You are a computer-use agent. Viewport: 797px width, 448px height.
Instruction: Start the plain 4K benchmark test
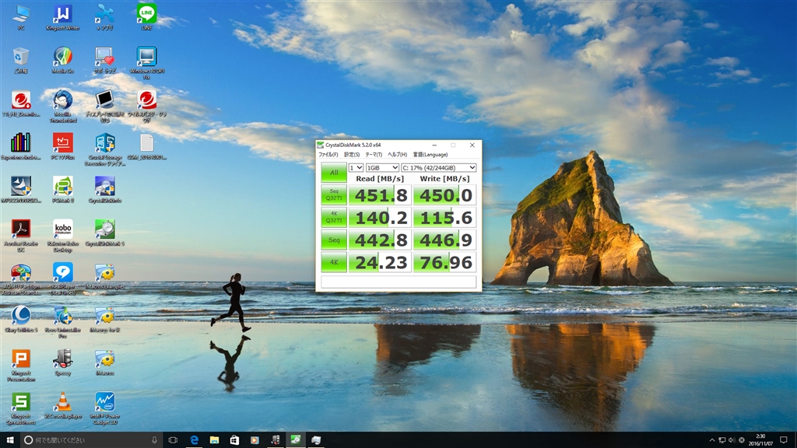(x=334, y=262)
